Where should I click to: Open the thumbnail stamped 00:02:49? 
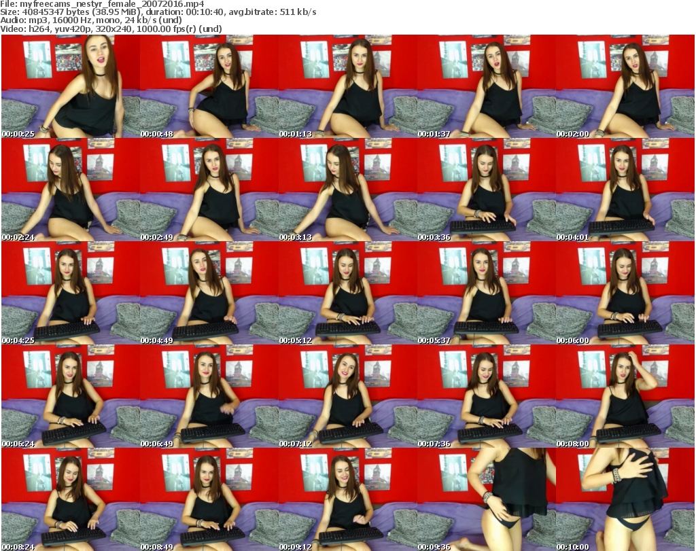point(209,190)
